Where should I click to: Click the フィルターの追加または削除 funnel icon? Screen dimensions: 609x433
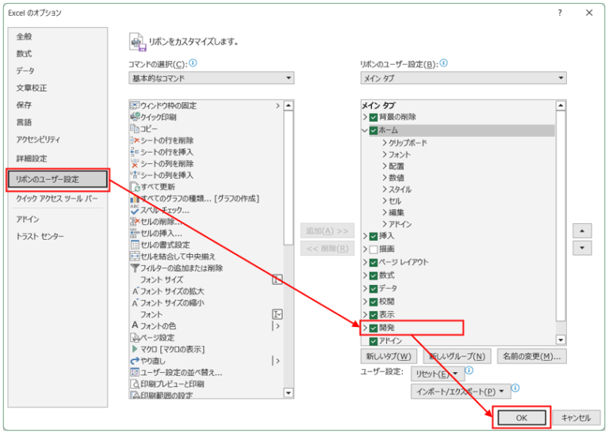click(135, 268)
